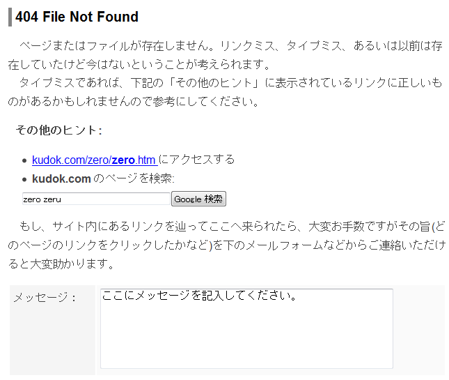Viewport: 449px width, 380px height.
Task: Click inside the message text area
Action: [246, 328]
